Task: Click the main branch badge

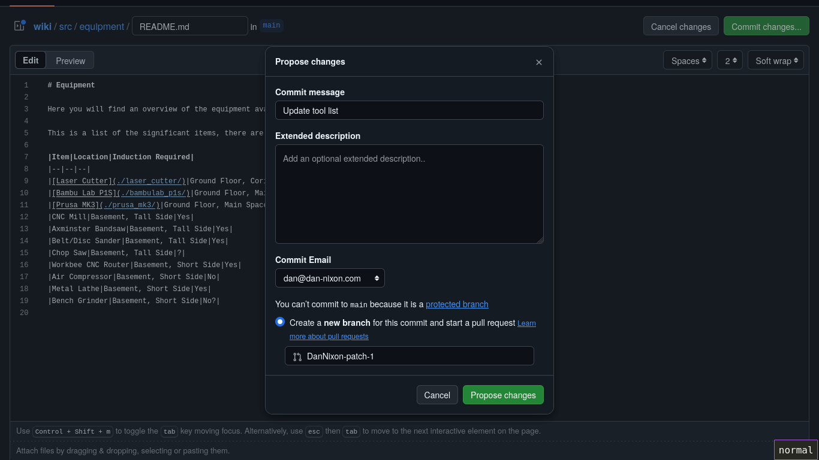Action: pos(271,25)
